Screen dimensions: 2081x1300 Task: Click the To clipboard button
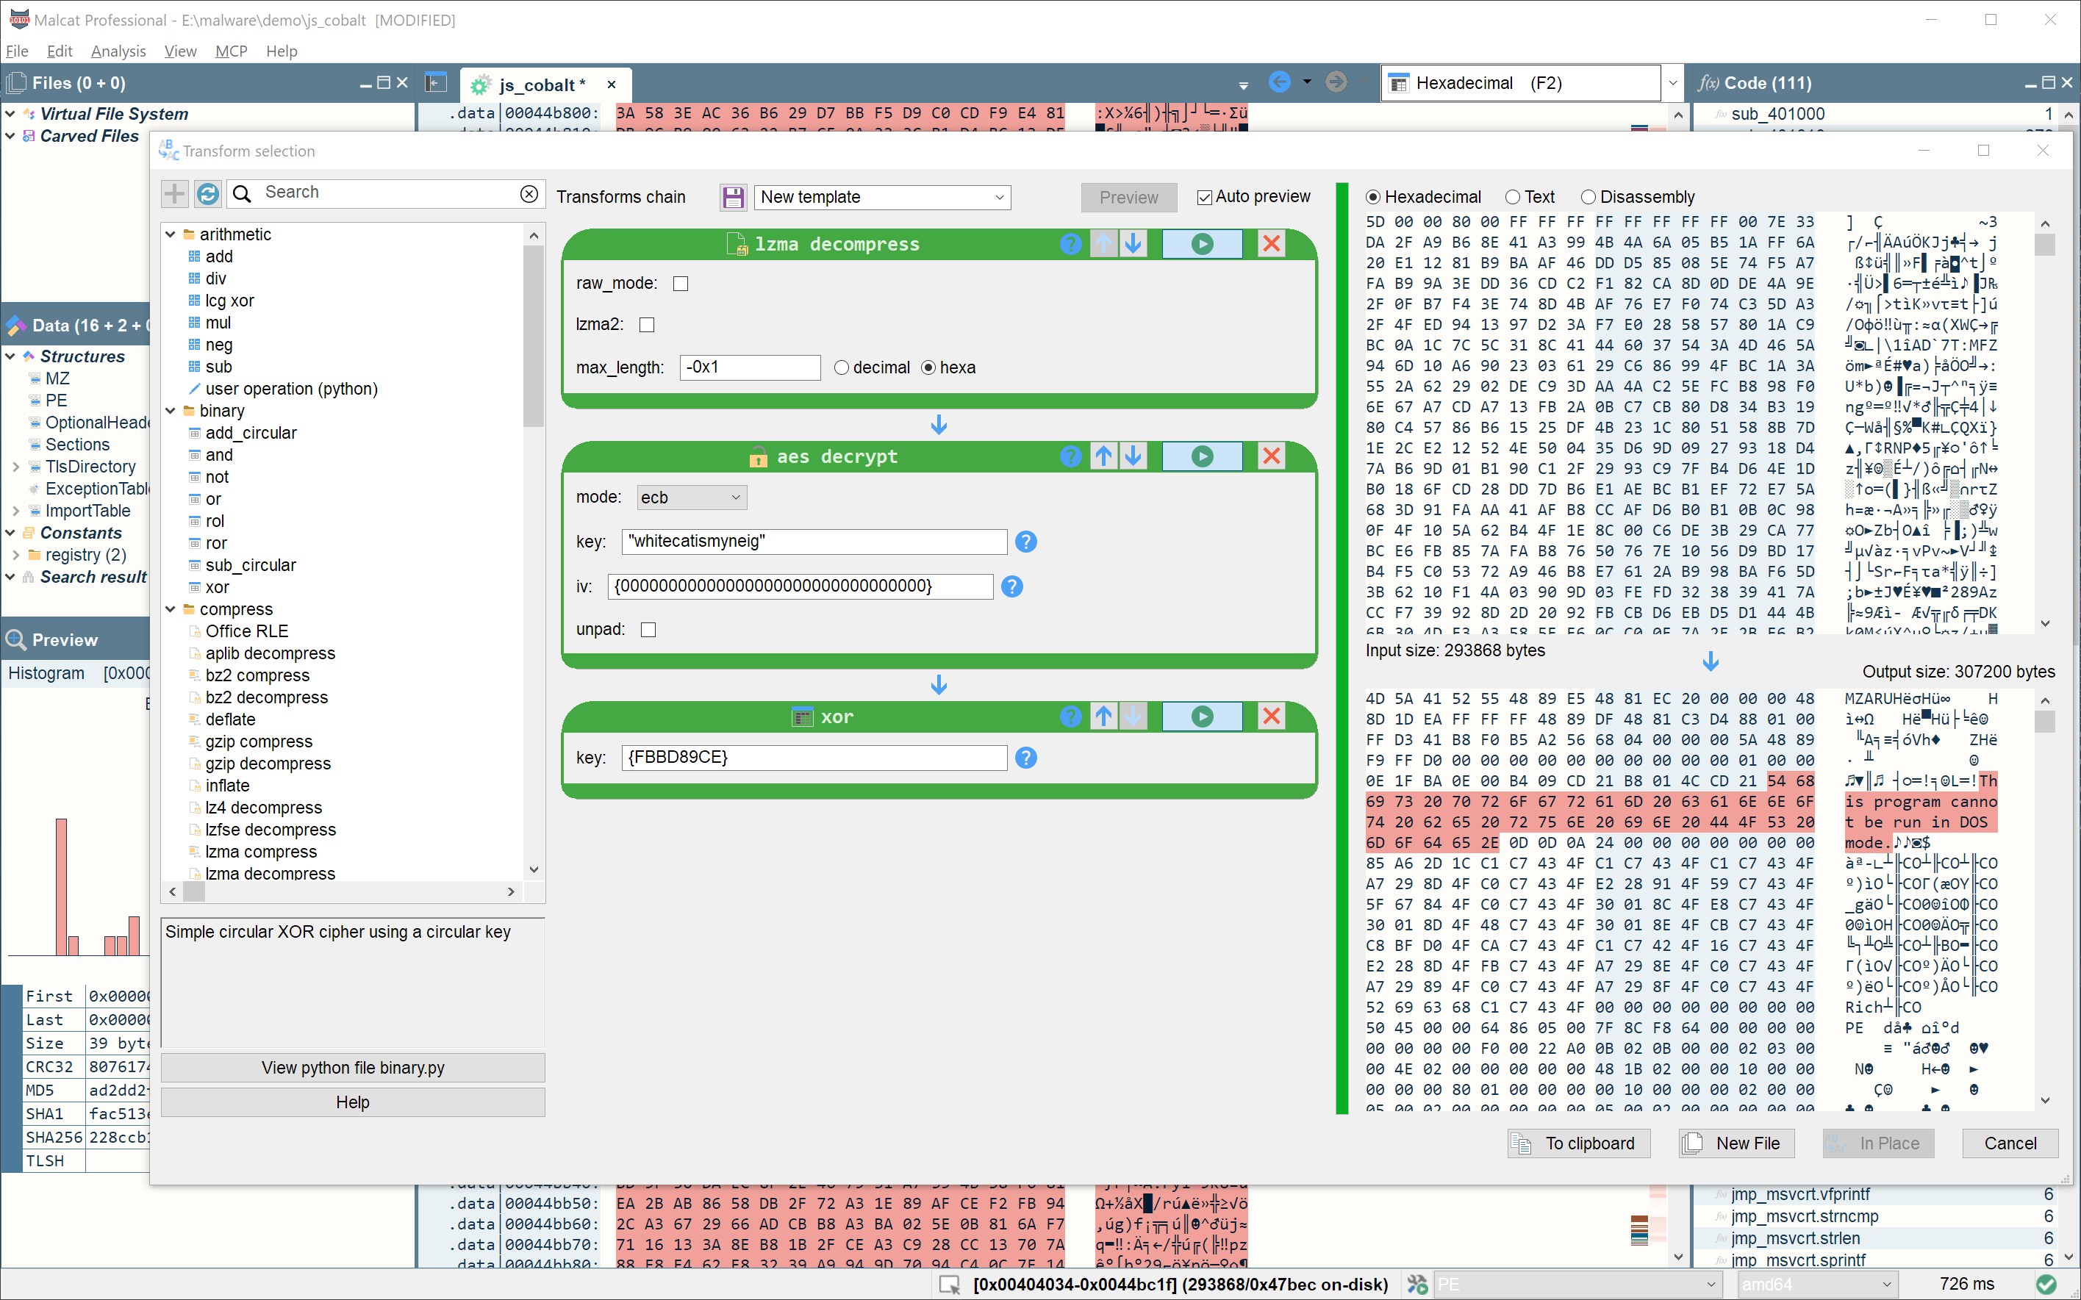tap(1579, 1143)
